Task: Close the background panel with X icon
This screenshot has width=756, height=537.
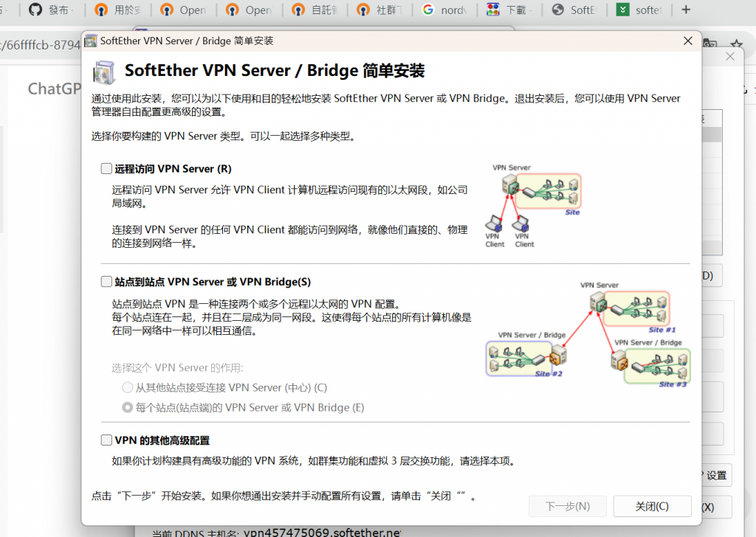Action: point(730,56)
